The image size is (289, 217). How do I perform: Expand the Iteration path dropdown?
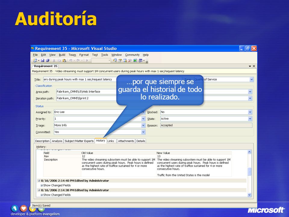point(250,98)
